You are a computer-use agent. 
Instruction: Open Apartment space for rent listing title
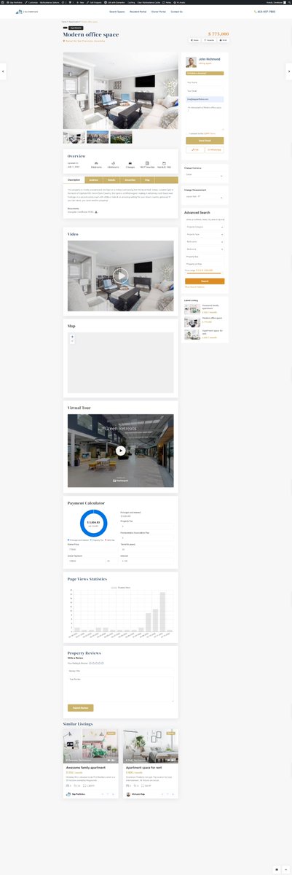(143, 768)
